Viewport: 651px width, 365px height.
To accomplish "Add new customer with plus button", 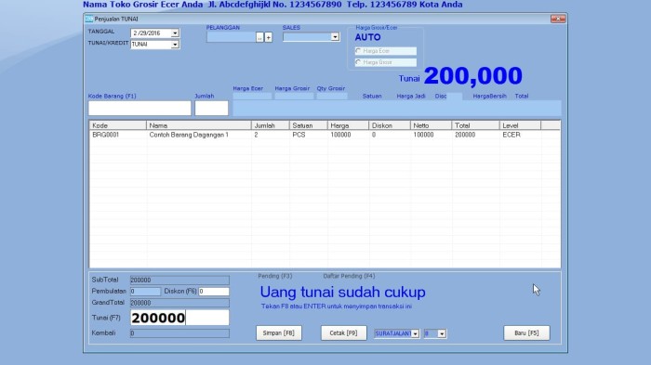I will click(x=268, y=37).
